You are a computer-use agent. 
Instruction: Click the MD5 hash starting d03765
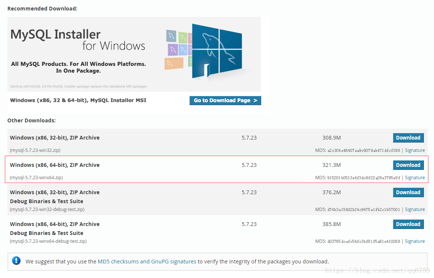click(364, 242)
